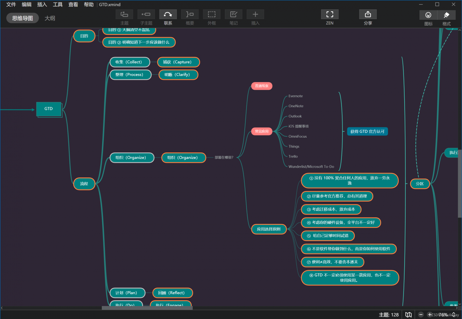
Task: Add a 外框 boundary via toolbar
Action: pyautogui.click(x=212, y=14)
